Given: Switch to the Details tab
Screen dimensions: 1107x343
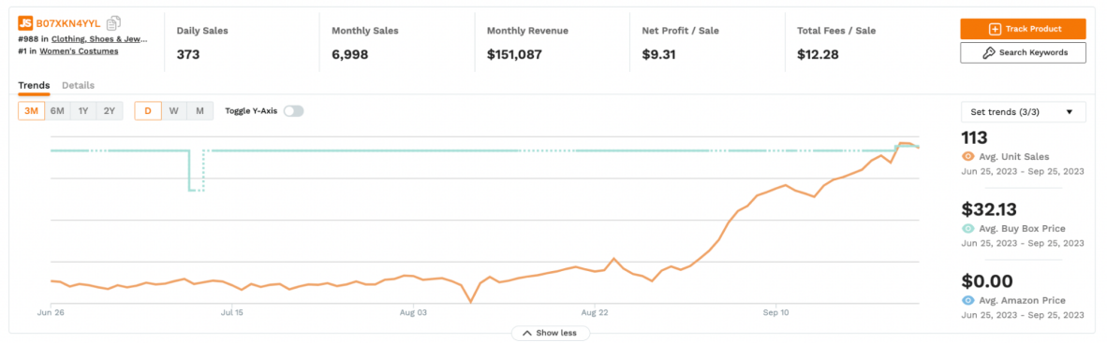Looking at the screenshot, I should point(78,85).
